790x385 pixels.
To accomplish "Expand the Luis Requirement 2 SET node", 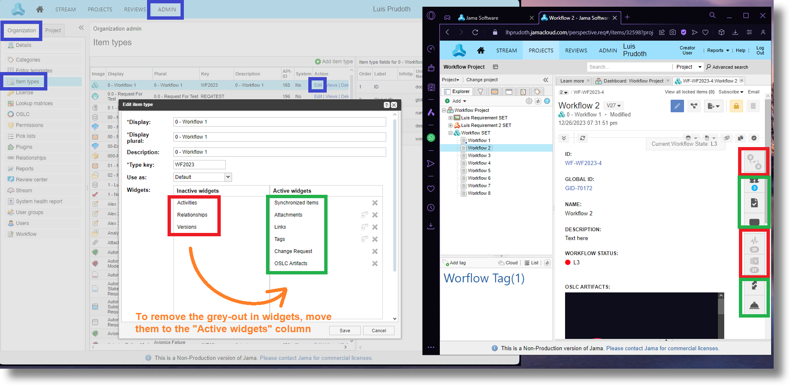I will 450,125.
